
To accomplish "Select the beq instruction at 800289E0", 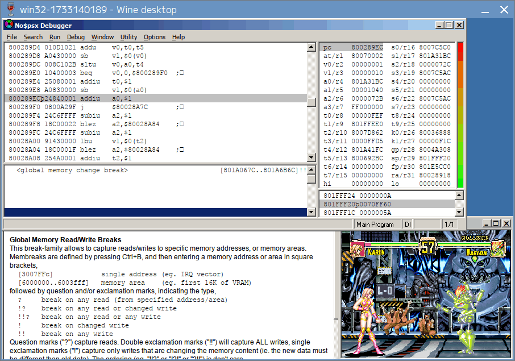I will (x=156, y=73).
